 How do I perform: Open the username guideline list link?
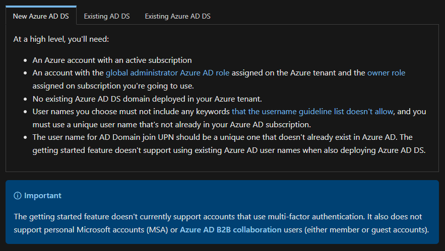pos(309,112)
